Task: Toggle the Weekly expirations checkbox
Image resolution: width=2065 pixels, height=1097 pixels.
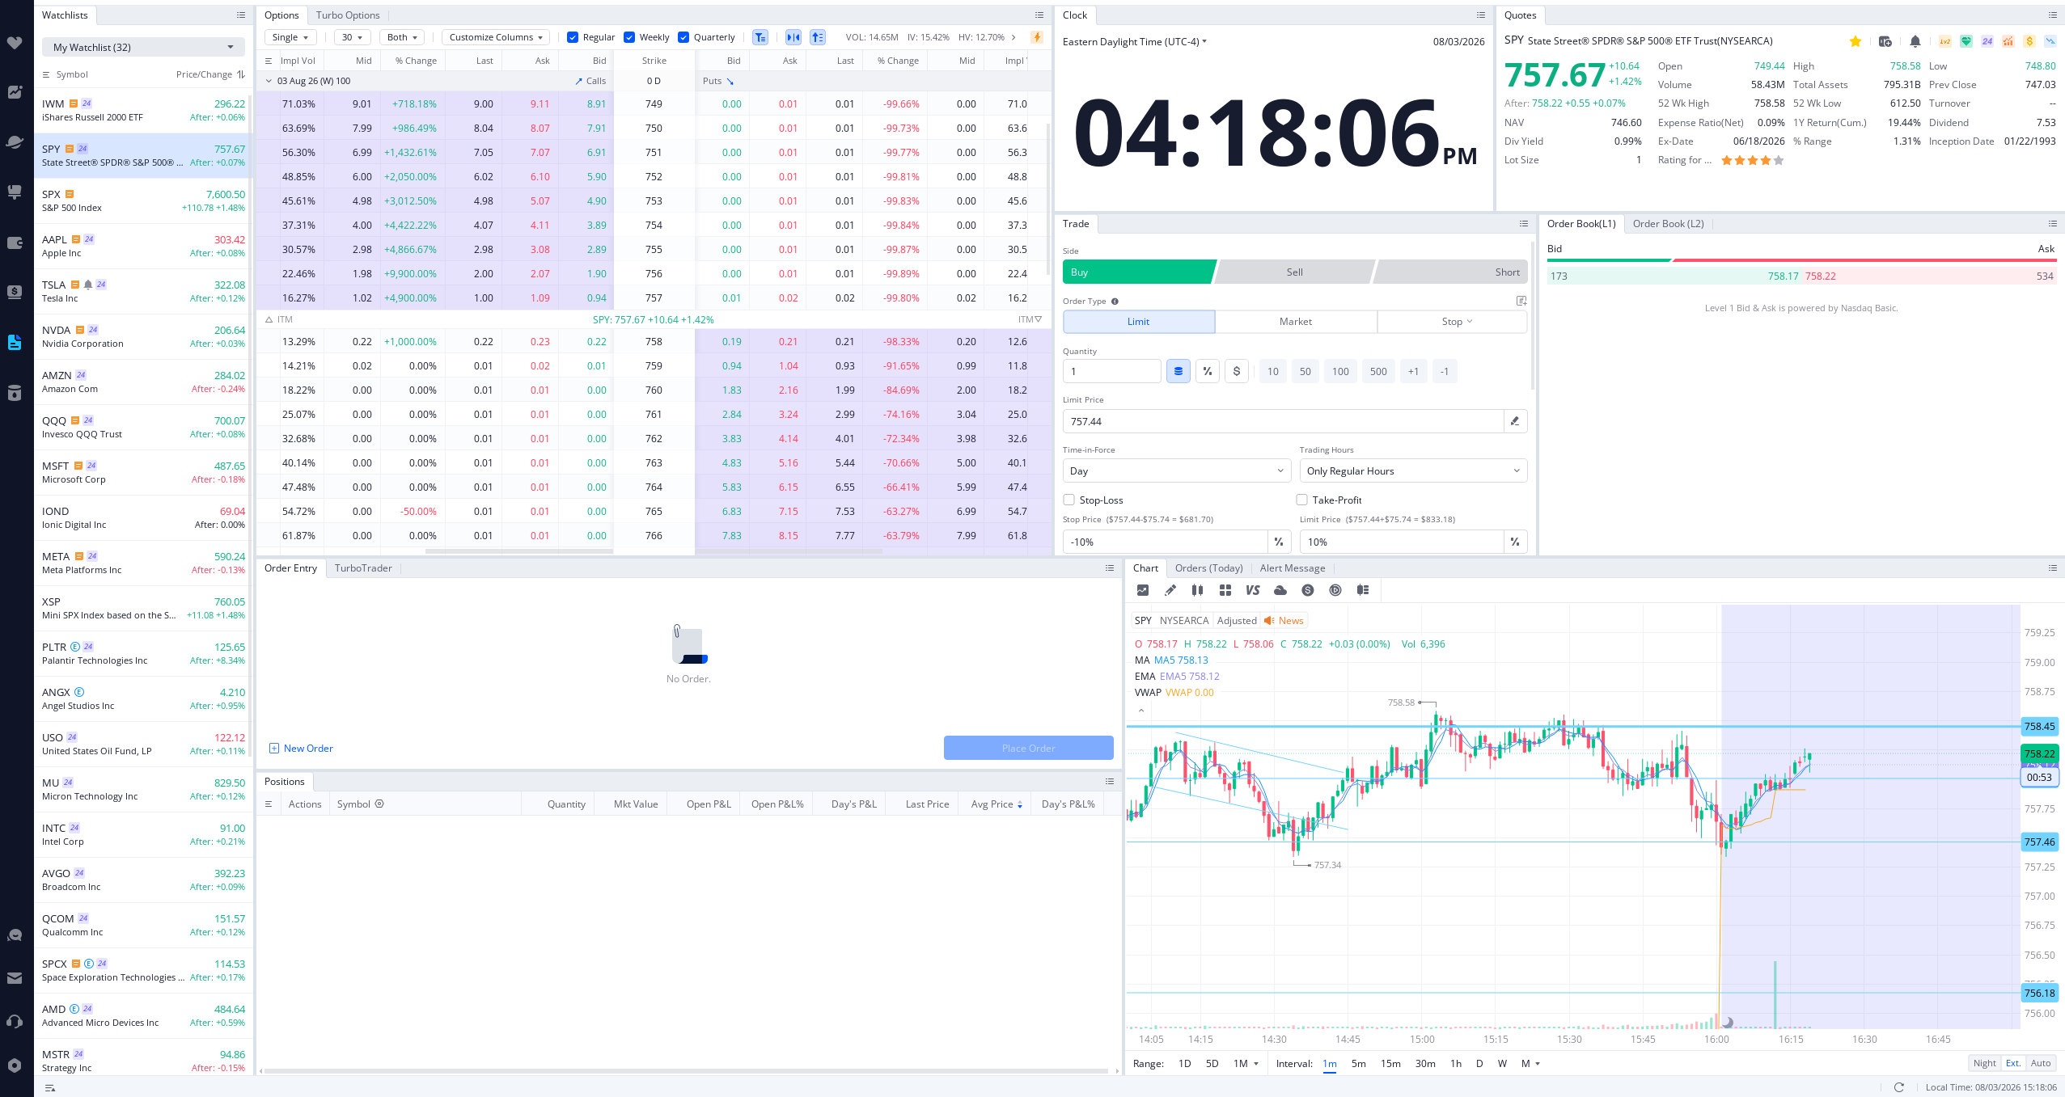Action: click(x=629, y=37)
